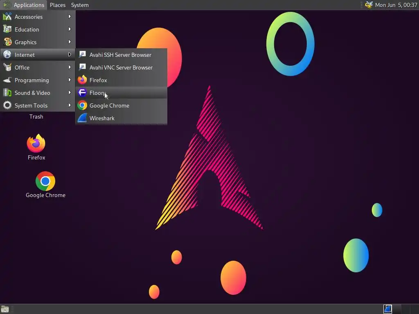The height and width of the screenshot is (314, 419).
Task: Click the show desktop icon in bottom panel
Action: tap(5, 309)
